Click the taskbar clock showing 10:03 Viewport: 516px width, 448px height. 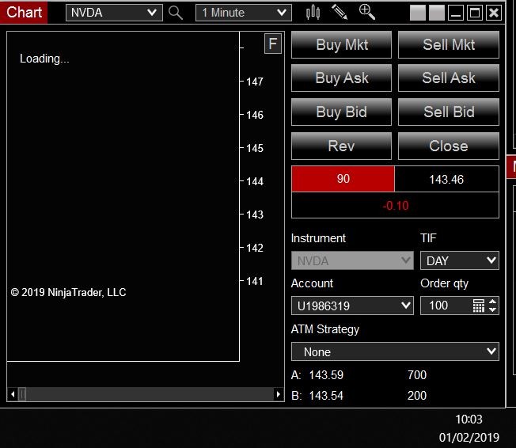coord(469,419)
